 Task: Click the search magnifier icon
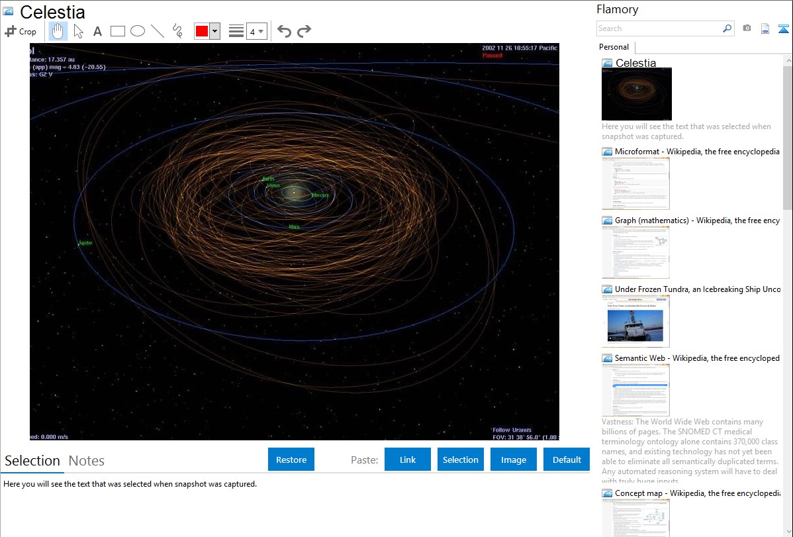(727, 28)
